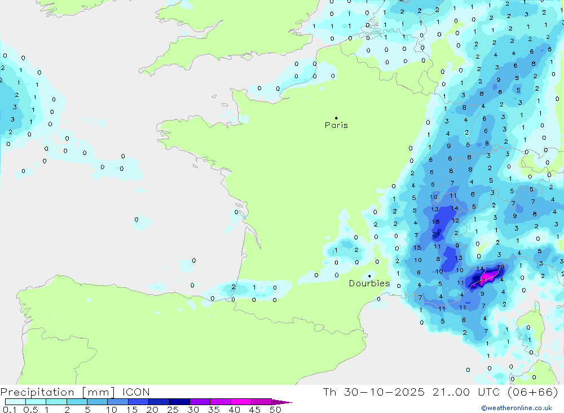Select the legend swatch between 2 and 5

(77, 402)
